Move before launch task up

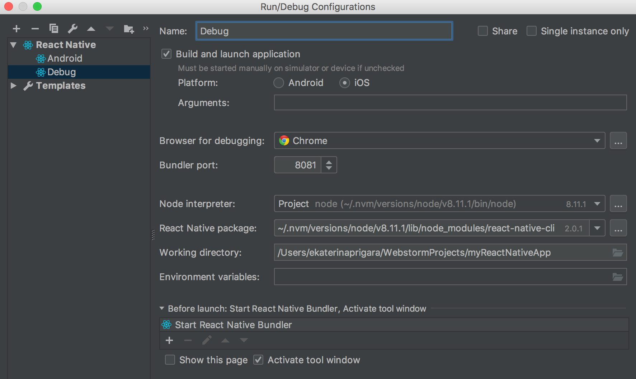225,340
